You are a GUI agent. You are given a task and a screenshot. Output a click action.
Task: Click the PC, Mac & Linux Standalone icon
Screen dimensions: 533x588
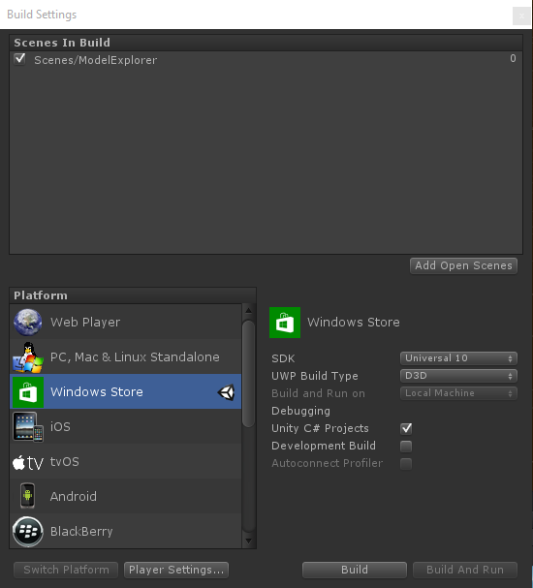click(28, 357)
